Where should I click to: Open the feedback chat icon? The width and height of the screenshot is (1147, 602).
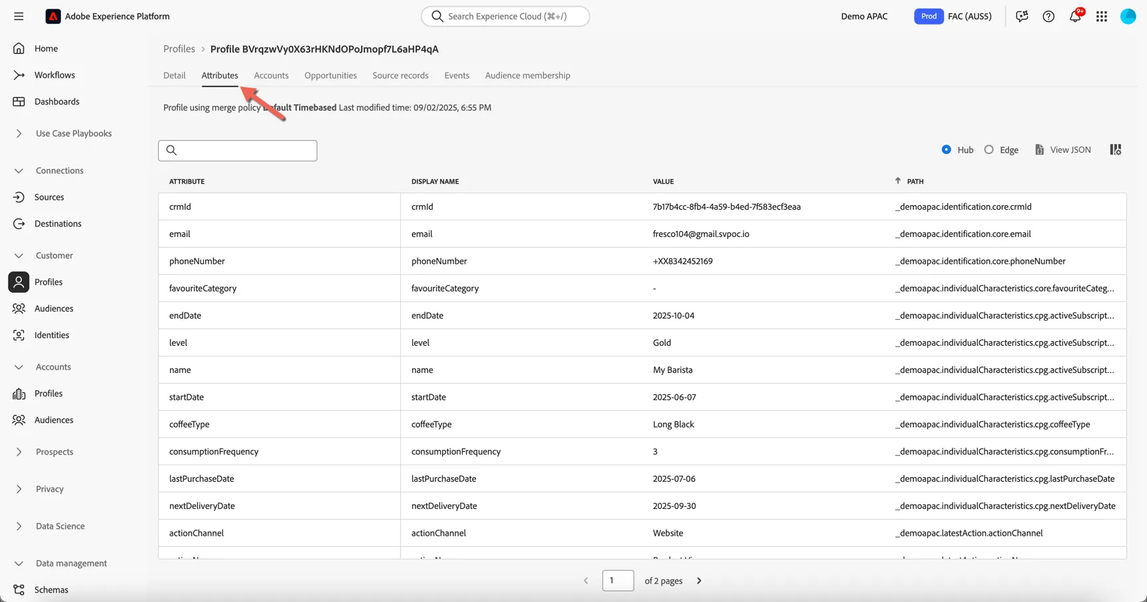[1022, 16]
